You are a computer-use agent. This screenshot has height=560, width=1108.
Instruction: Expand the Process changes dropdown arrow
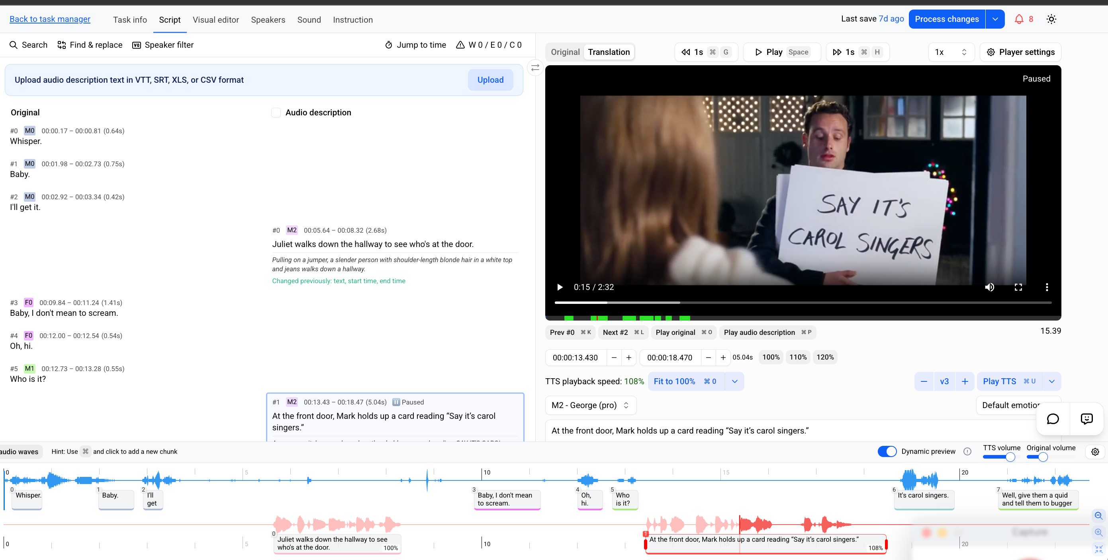[x=995, y=19]
